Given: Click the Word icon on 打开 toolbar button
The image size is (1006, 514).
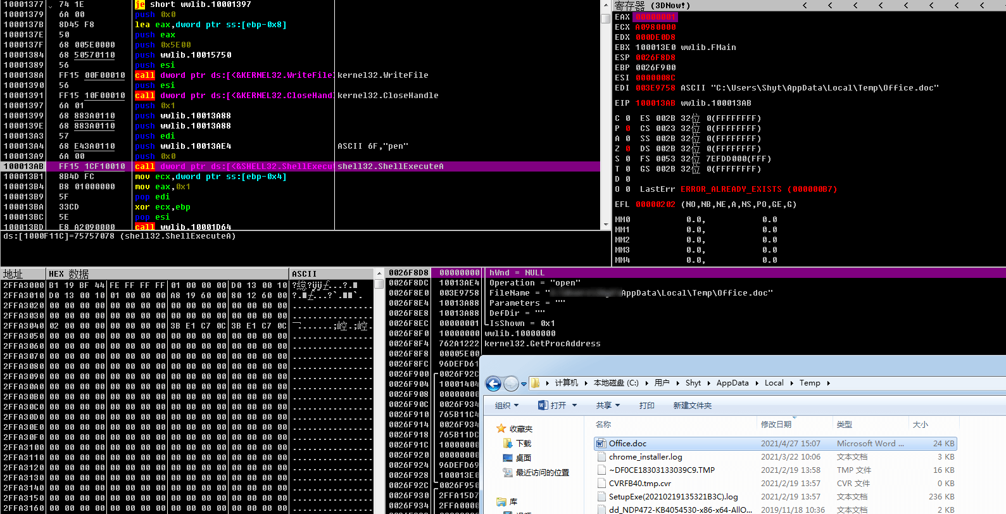Looking at the screenshot, I should [543, 405].
